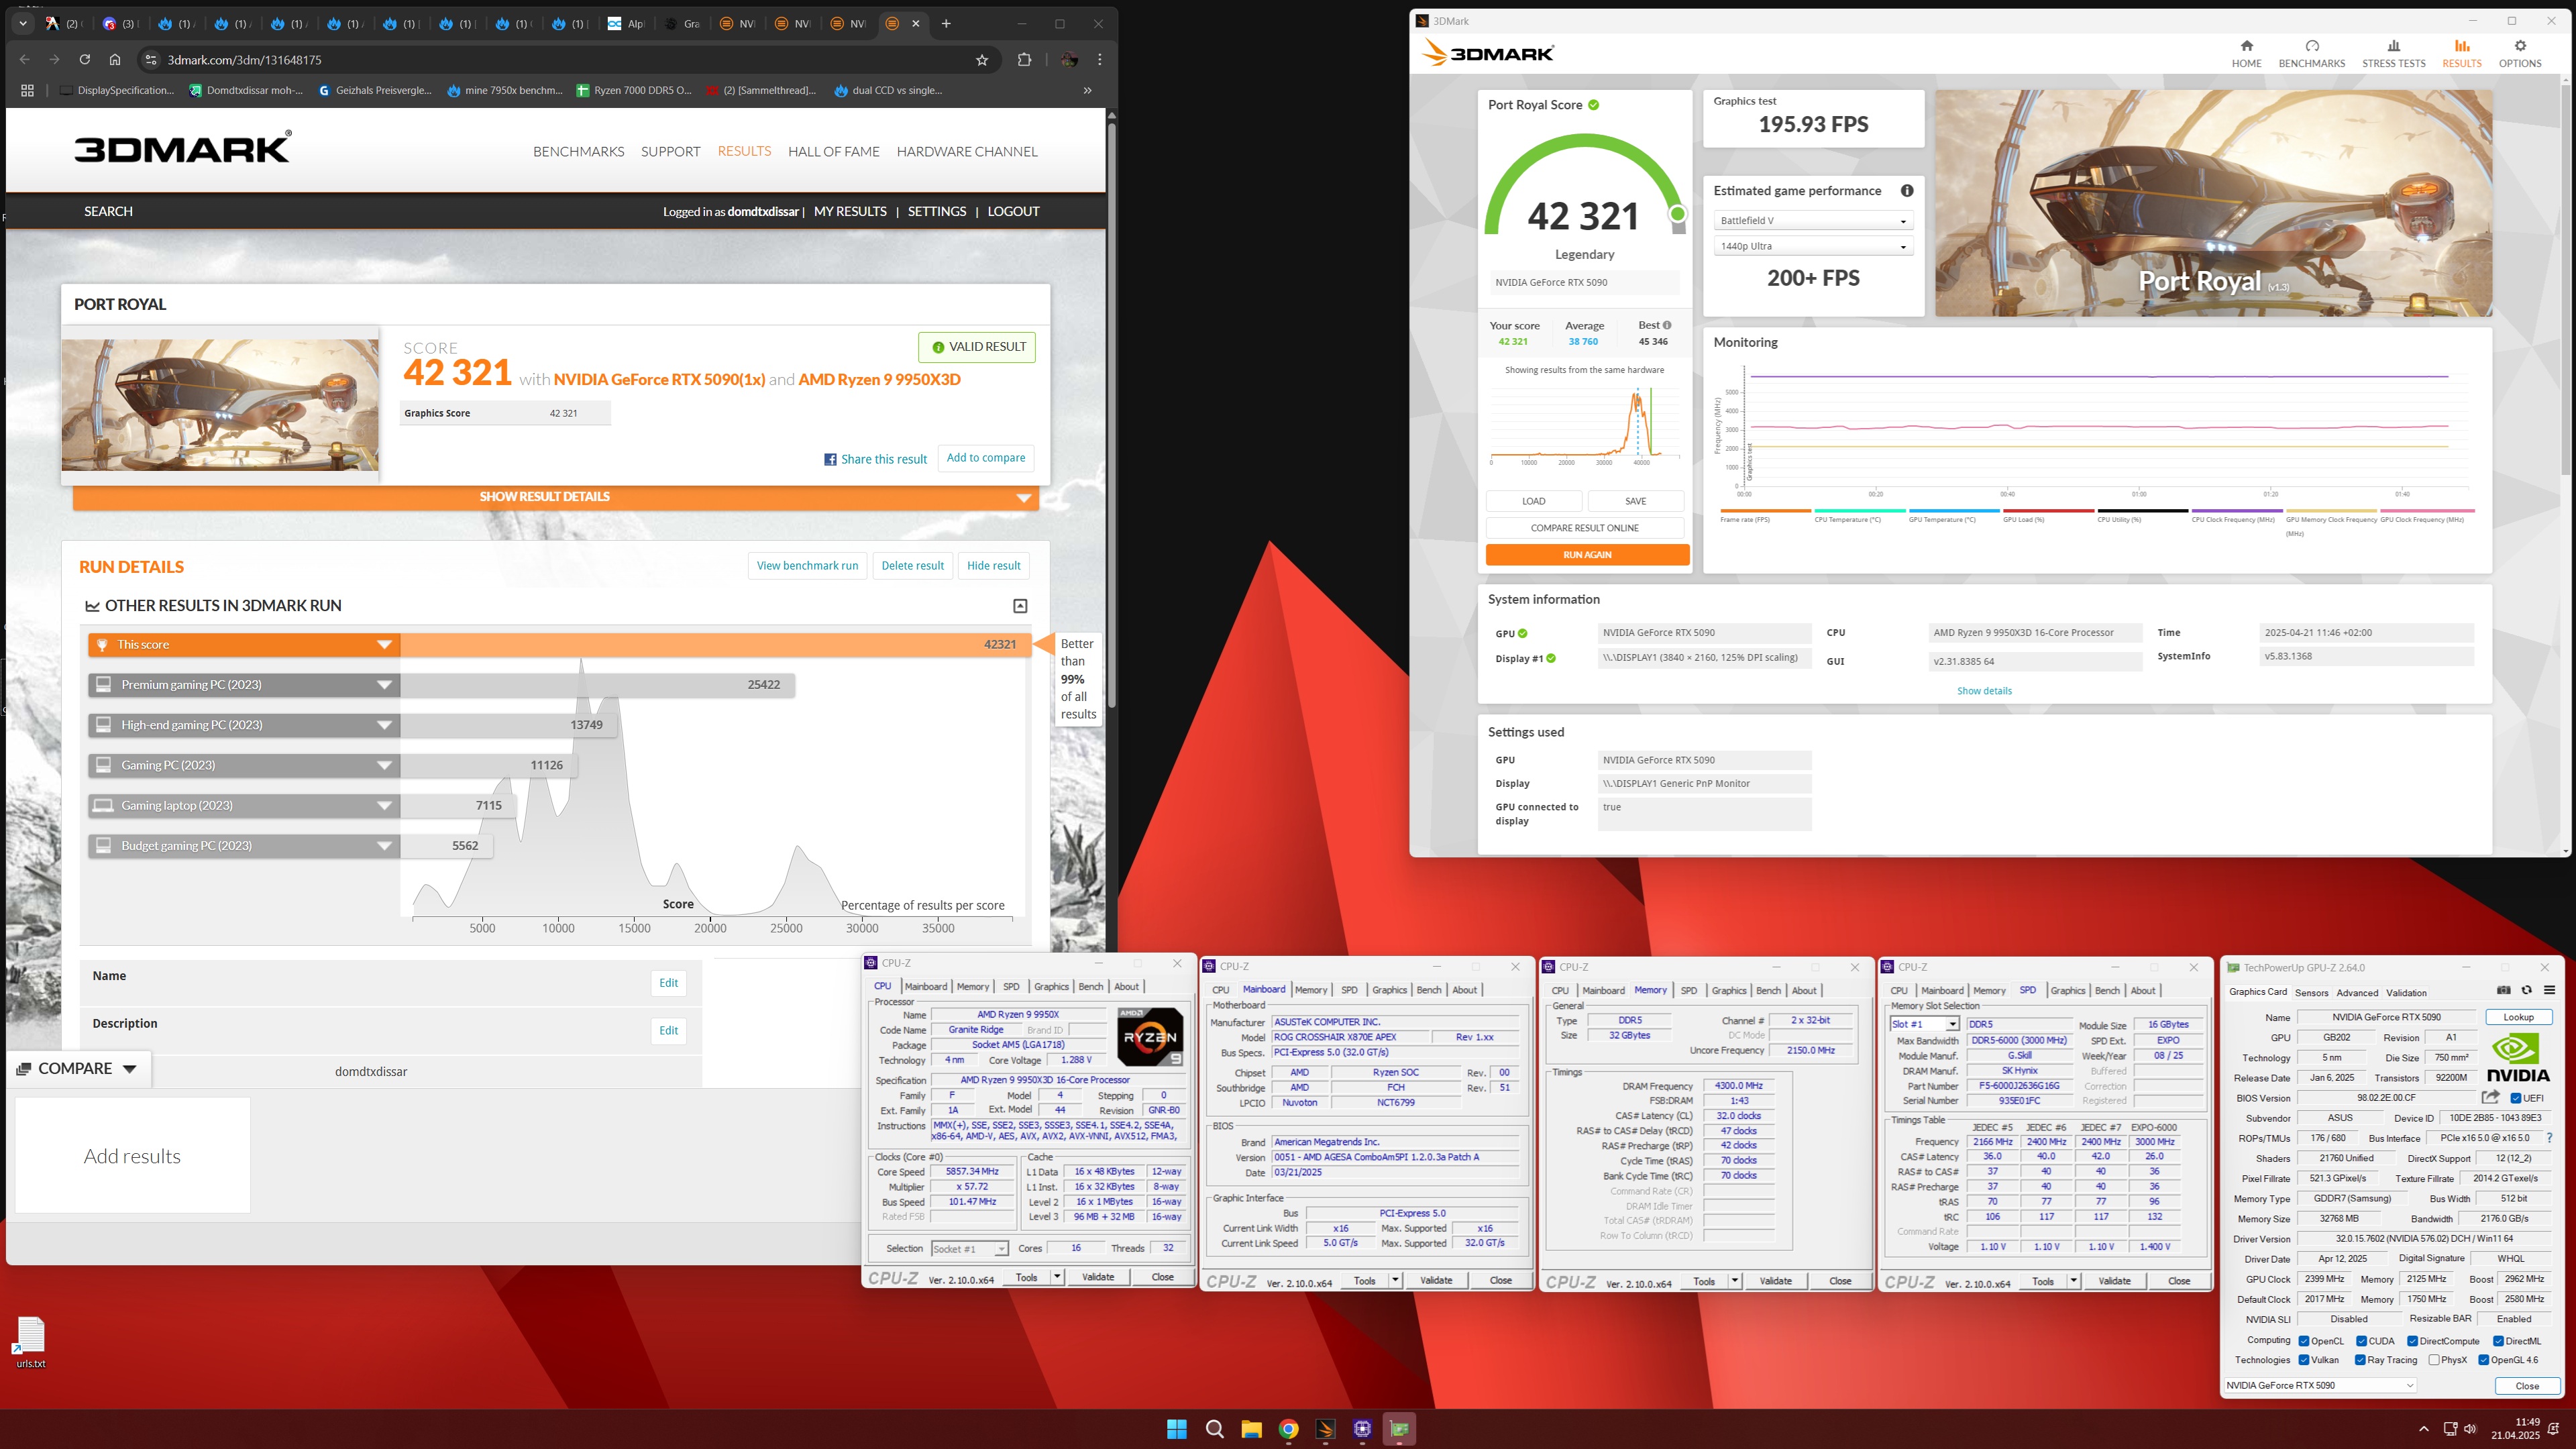Screen dimensions: 2576x1449
Task: Open HARDWARE CHANNEL on 3dmark website
Action: tap(966, 152)
